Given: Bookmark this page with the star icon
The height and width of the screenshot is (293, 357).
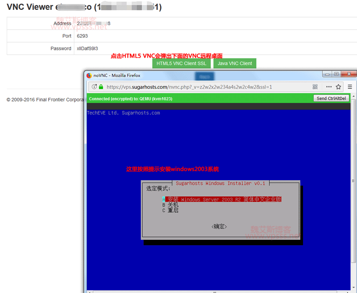Looking at the screenshot, I should click(x=339, y=87).
